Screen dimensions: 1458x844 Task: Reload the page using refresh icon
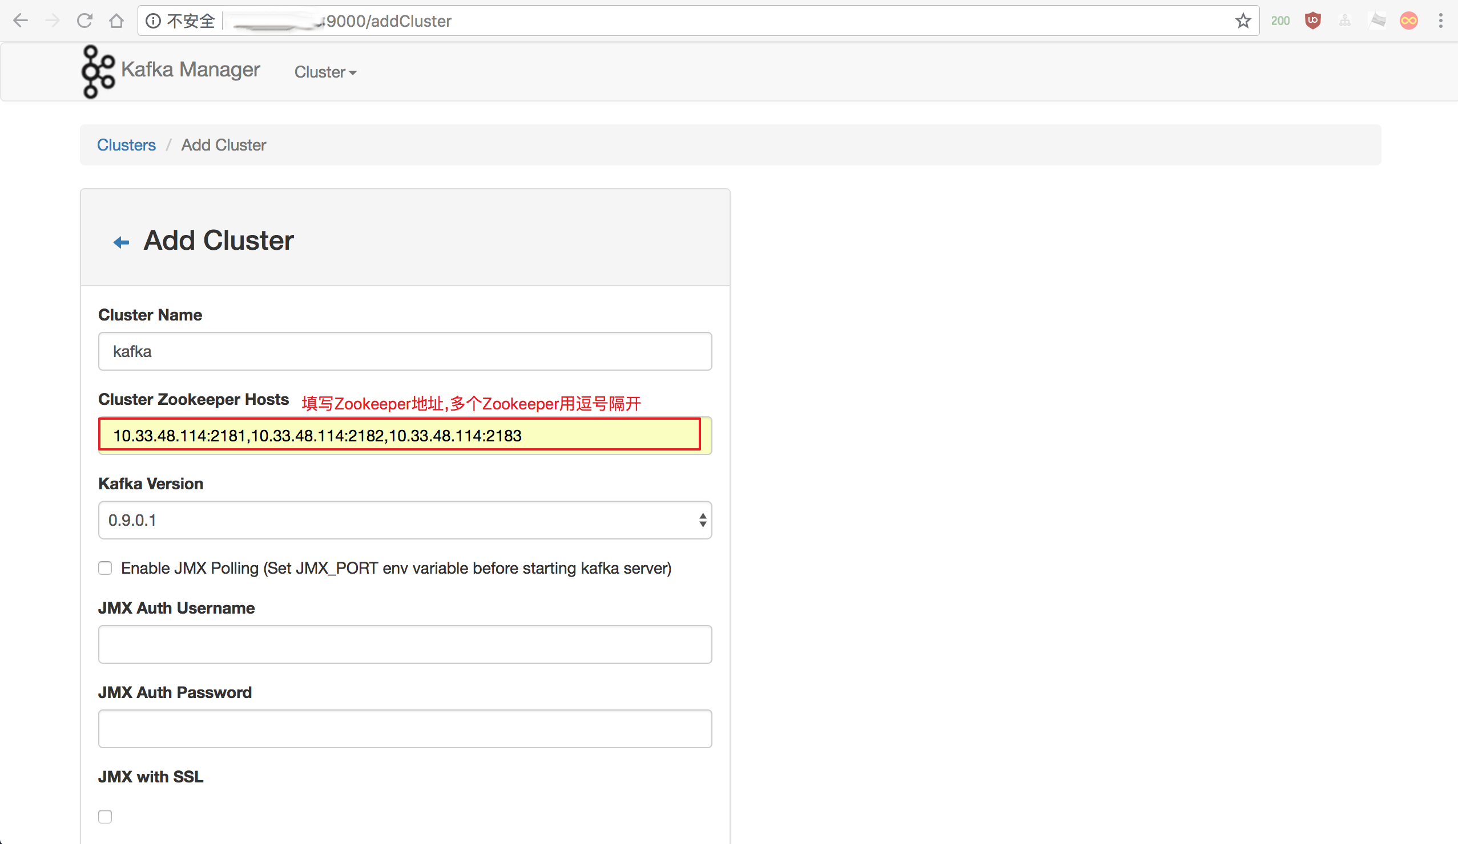point(84,21)
